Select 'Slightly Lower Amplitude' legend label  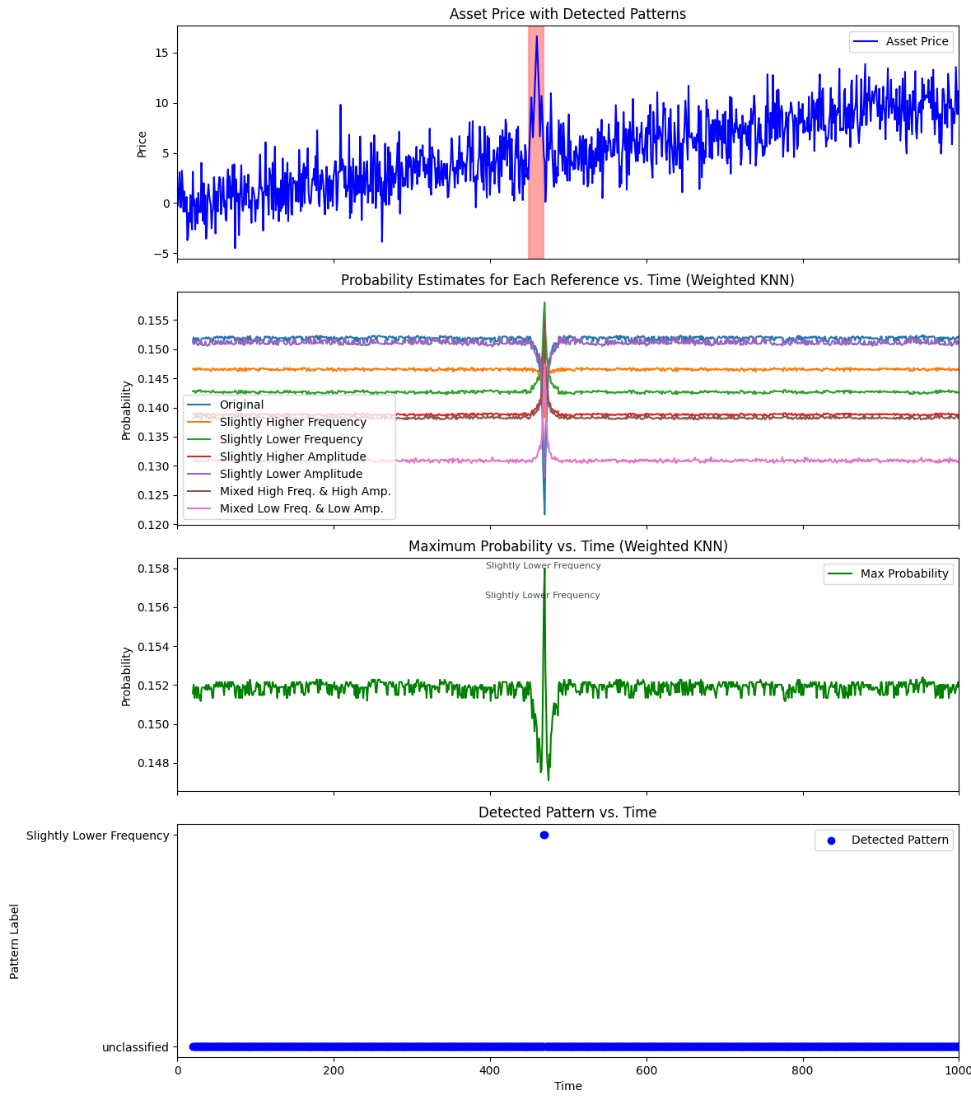291,474
